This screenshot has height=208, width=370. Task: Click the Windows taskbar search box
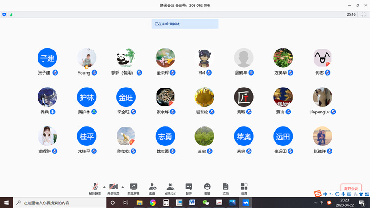59,202
